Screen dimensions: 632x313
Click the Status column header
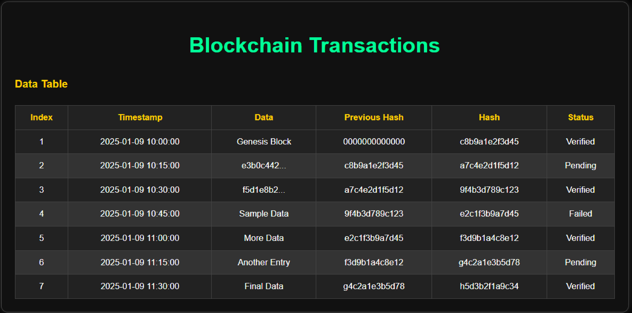pyautogui.click(x=581, y=118)
